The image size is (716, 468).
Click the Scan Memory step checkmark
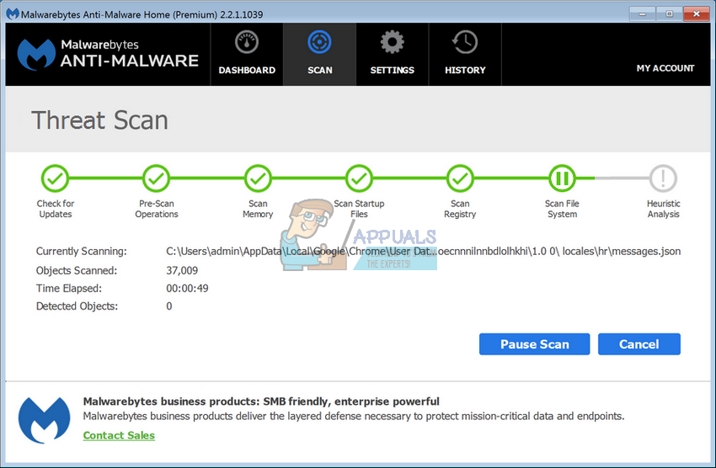[x=258, y=178]
